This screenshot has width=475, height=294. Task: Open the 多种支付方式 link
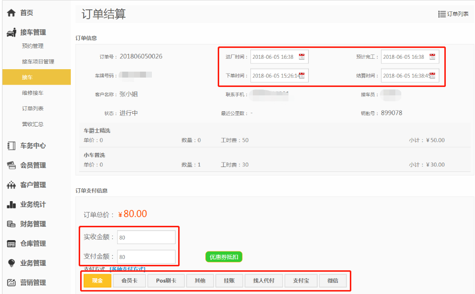coord(127,269)
